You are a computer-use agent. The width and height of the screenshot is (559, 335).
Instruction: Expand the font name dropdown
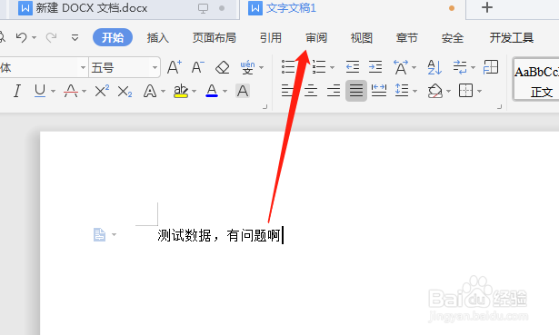point(83,67)
